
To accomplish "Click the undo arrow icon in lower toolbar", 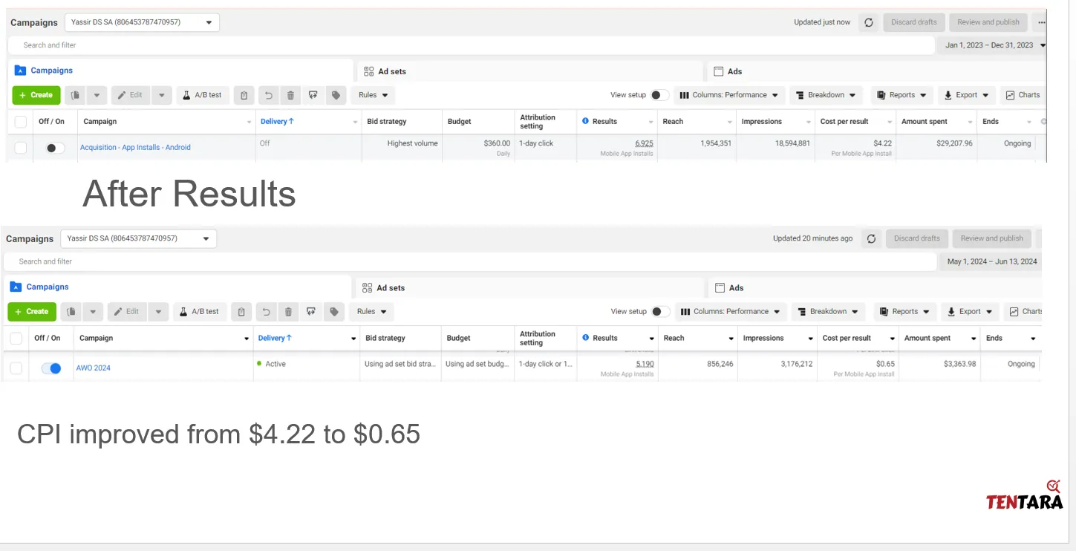I will click(266, 312).
